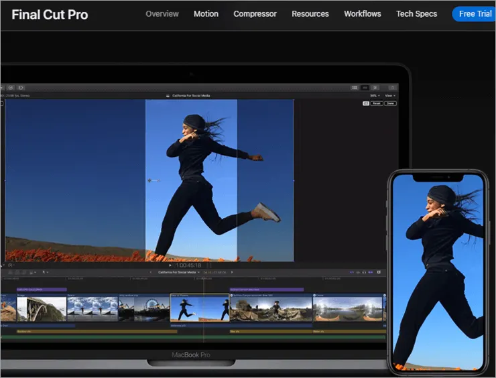
Task: Click the California For Social Media viewer title
Action: (x=191, y=96)
